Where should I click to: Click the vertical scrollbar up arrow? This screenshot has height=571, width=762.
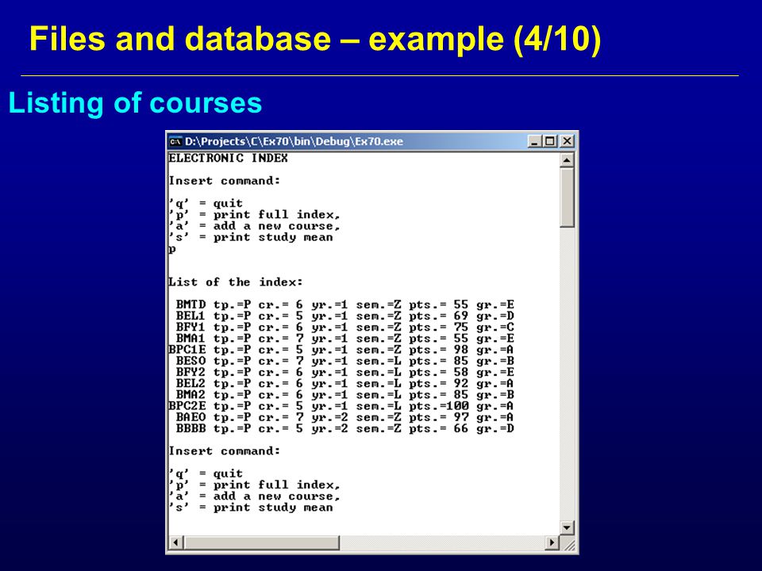[567, 160]
